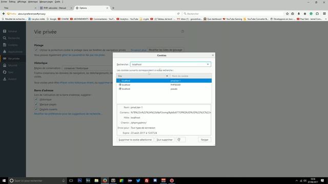Click Fermer button in Cookies dialog
The width and height of the screenshot is (328, 184).
(204, 140)
